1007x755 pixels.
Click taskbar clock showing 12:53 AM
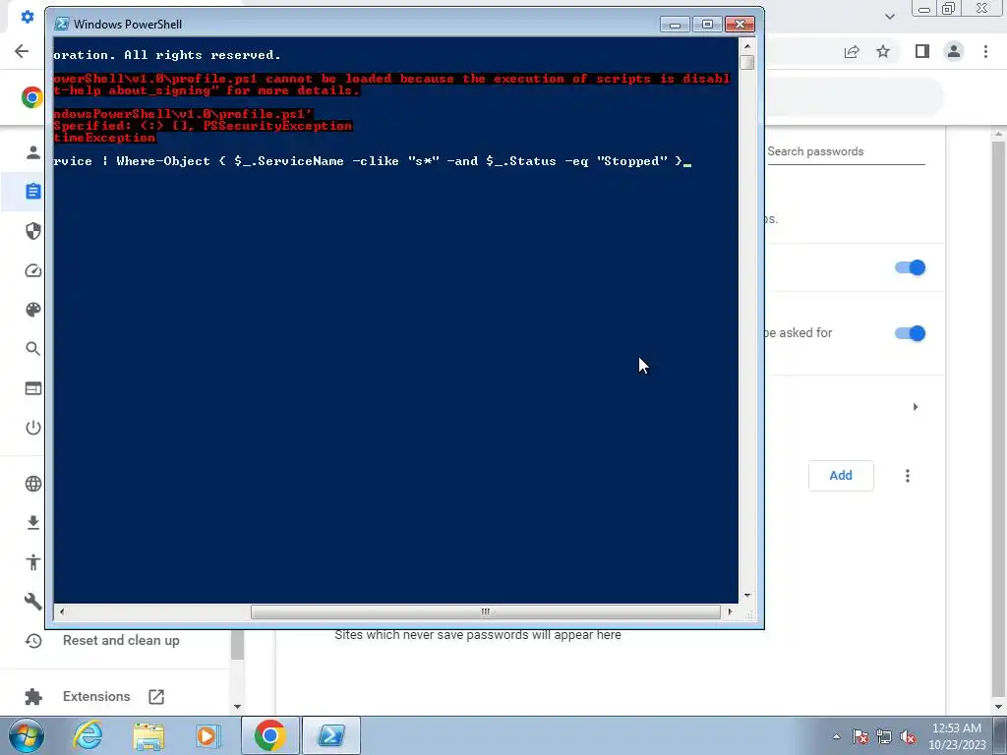click(x=956, y=736)
